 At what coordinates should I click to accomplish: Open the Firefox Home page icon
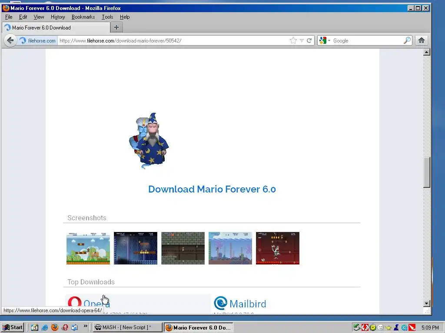pyautogui.click(x=422, y=40)
